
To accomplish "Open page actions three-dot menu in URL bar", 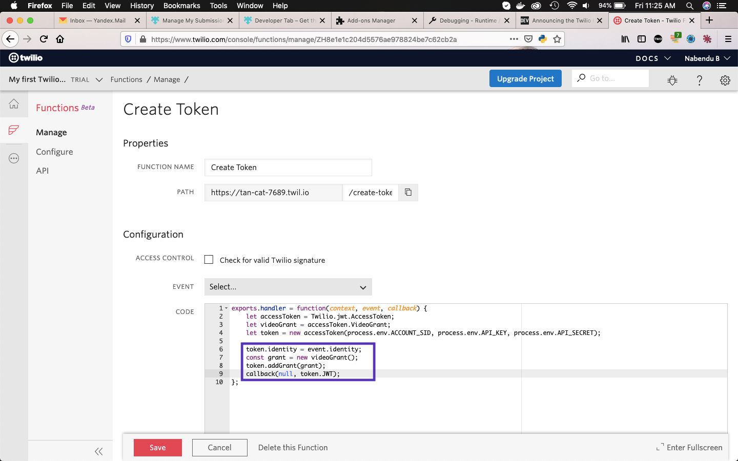I will click(x=514, y=39).
